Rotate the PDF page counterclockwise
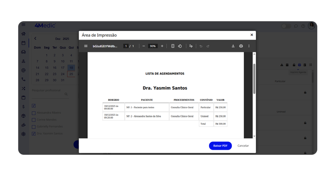The image size is (336, 176). point(180,46)
